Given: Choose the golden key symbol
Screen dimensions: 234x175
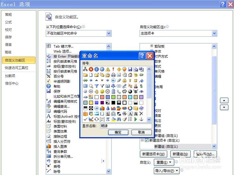Looking at the screenshot, I should click(130, 80).
